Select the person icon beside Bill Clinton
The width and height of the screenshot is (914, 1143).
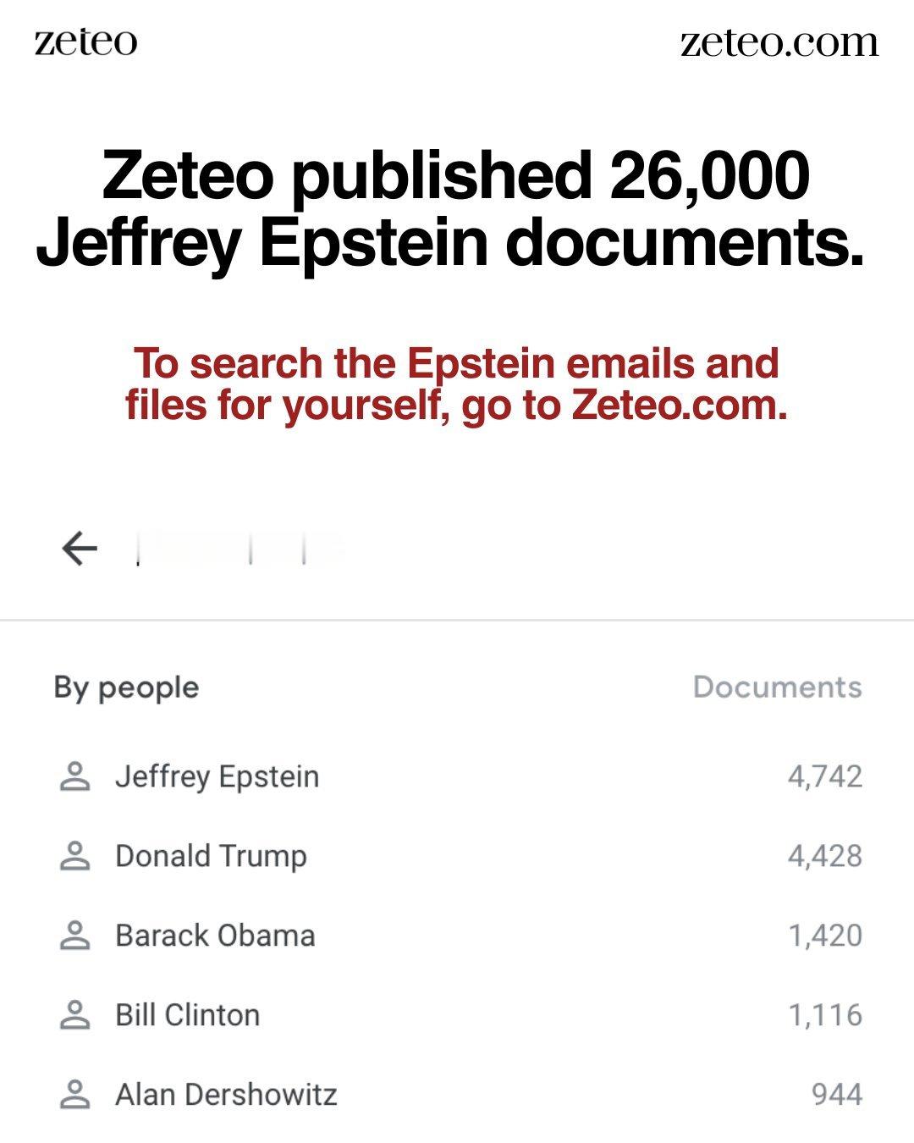click(77, 1015)
